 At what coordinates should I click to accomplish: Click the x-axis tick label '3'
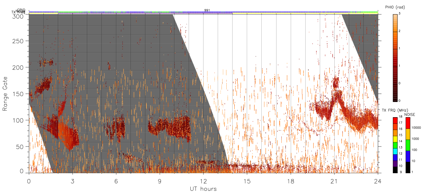(72, 181)
